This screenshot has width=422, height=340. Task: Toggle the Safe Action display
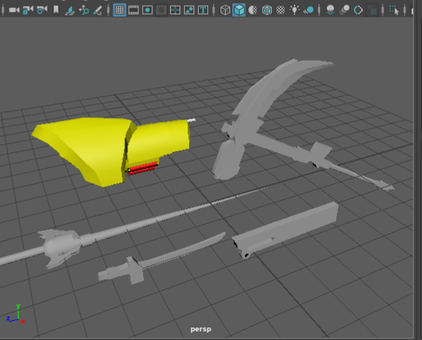189,10
